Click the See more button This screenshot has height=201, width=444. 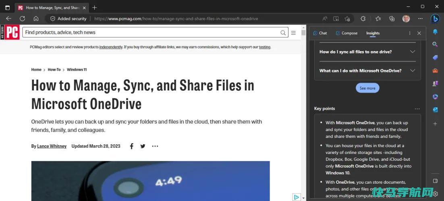(x=367, y=88)
